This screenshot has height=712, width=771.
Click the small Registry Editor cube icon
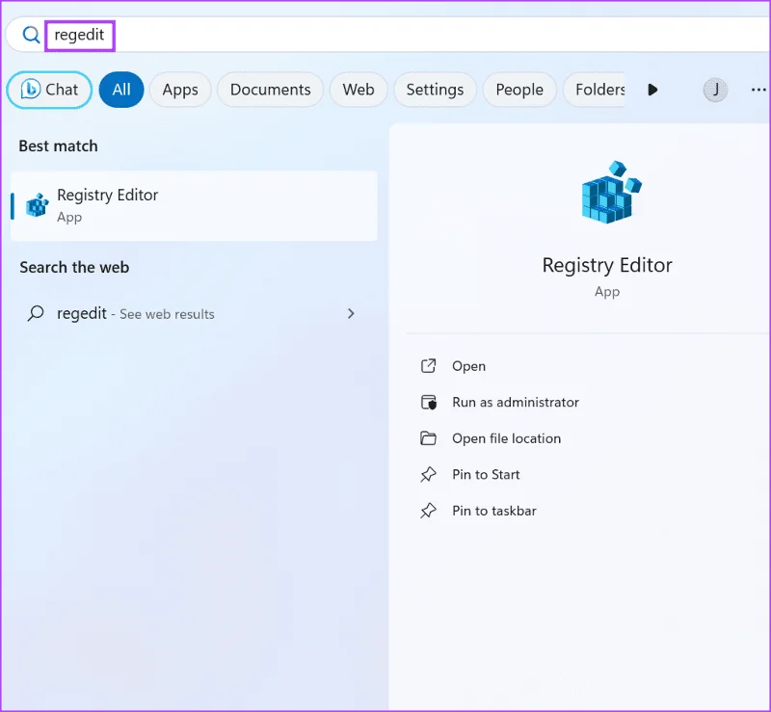38,205
